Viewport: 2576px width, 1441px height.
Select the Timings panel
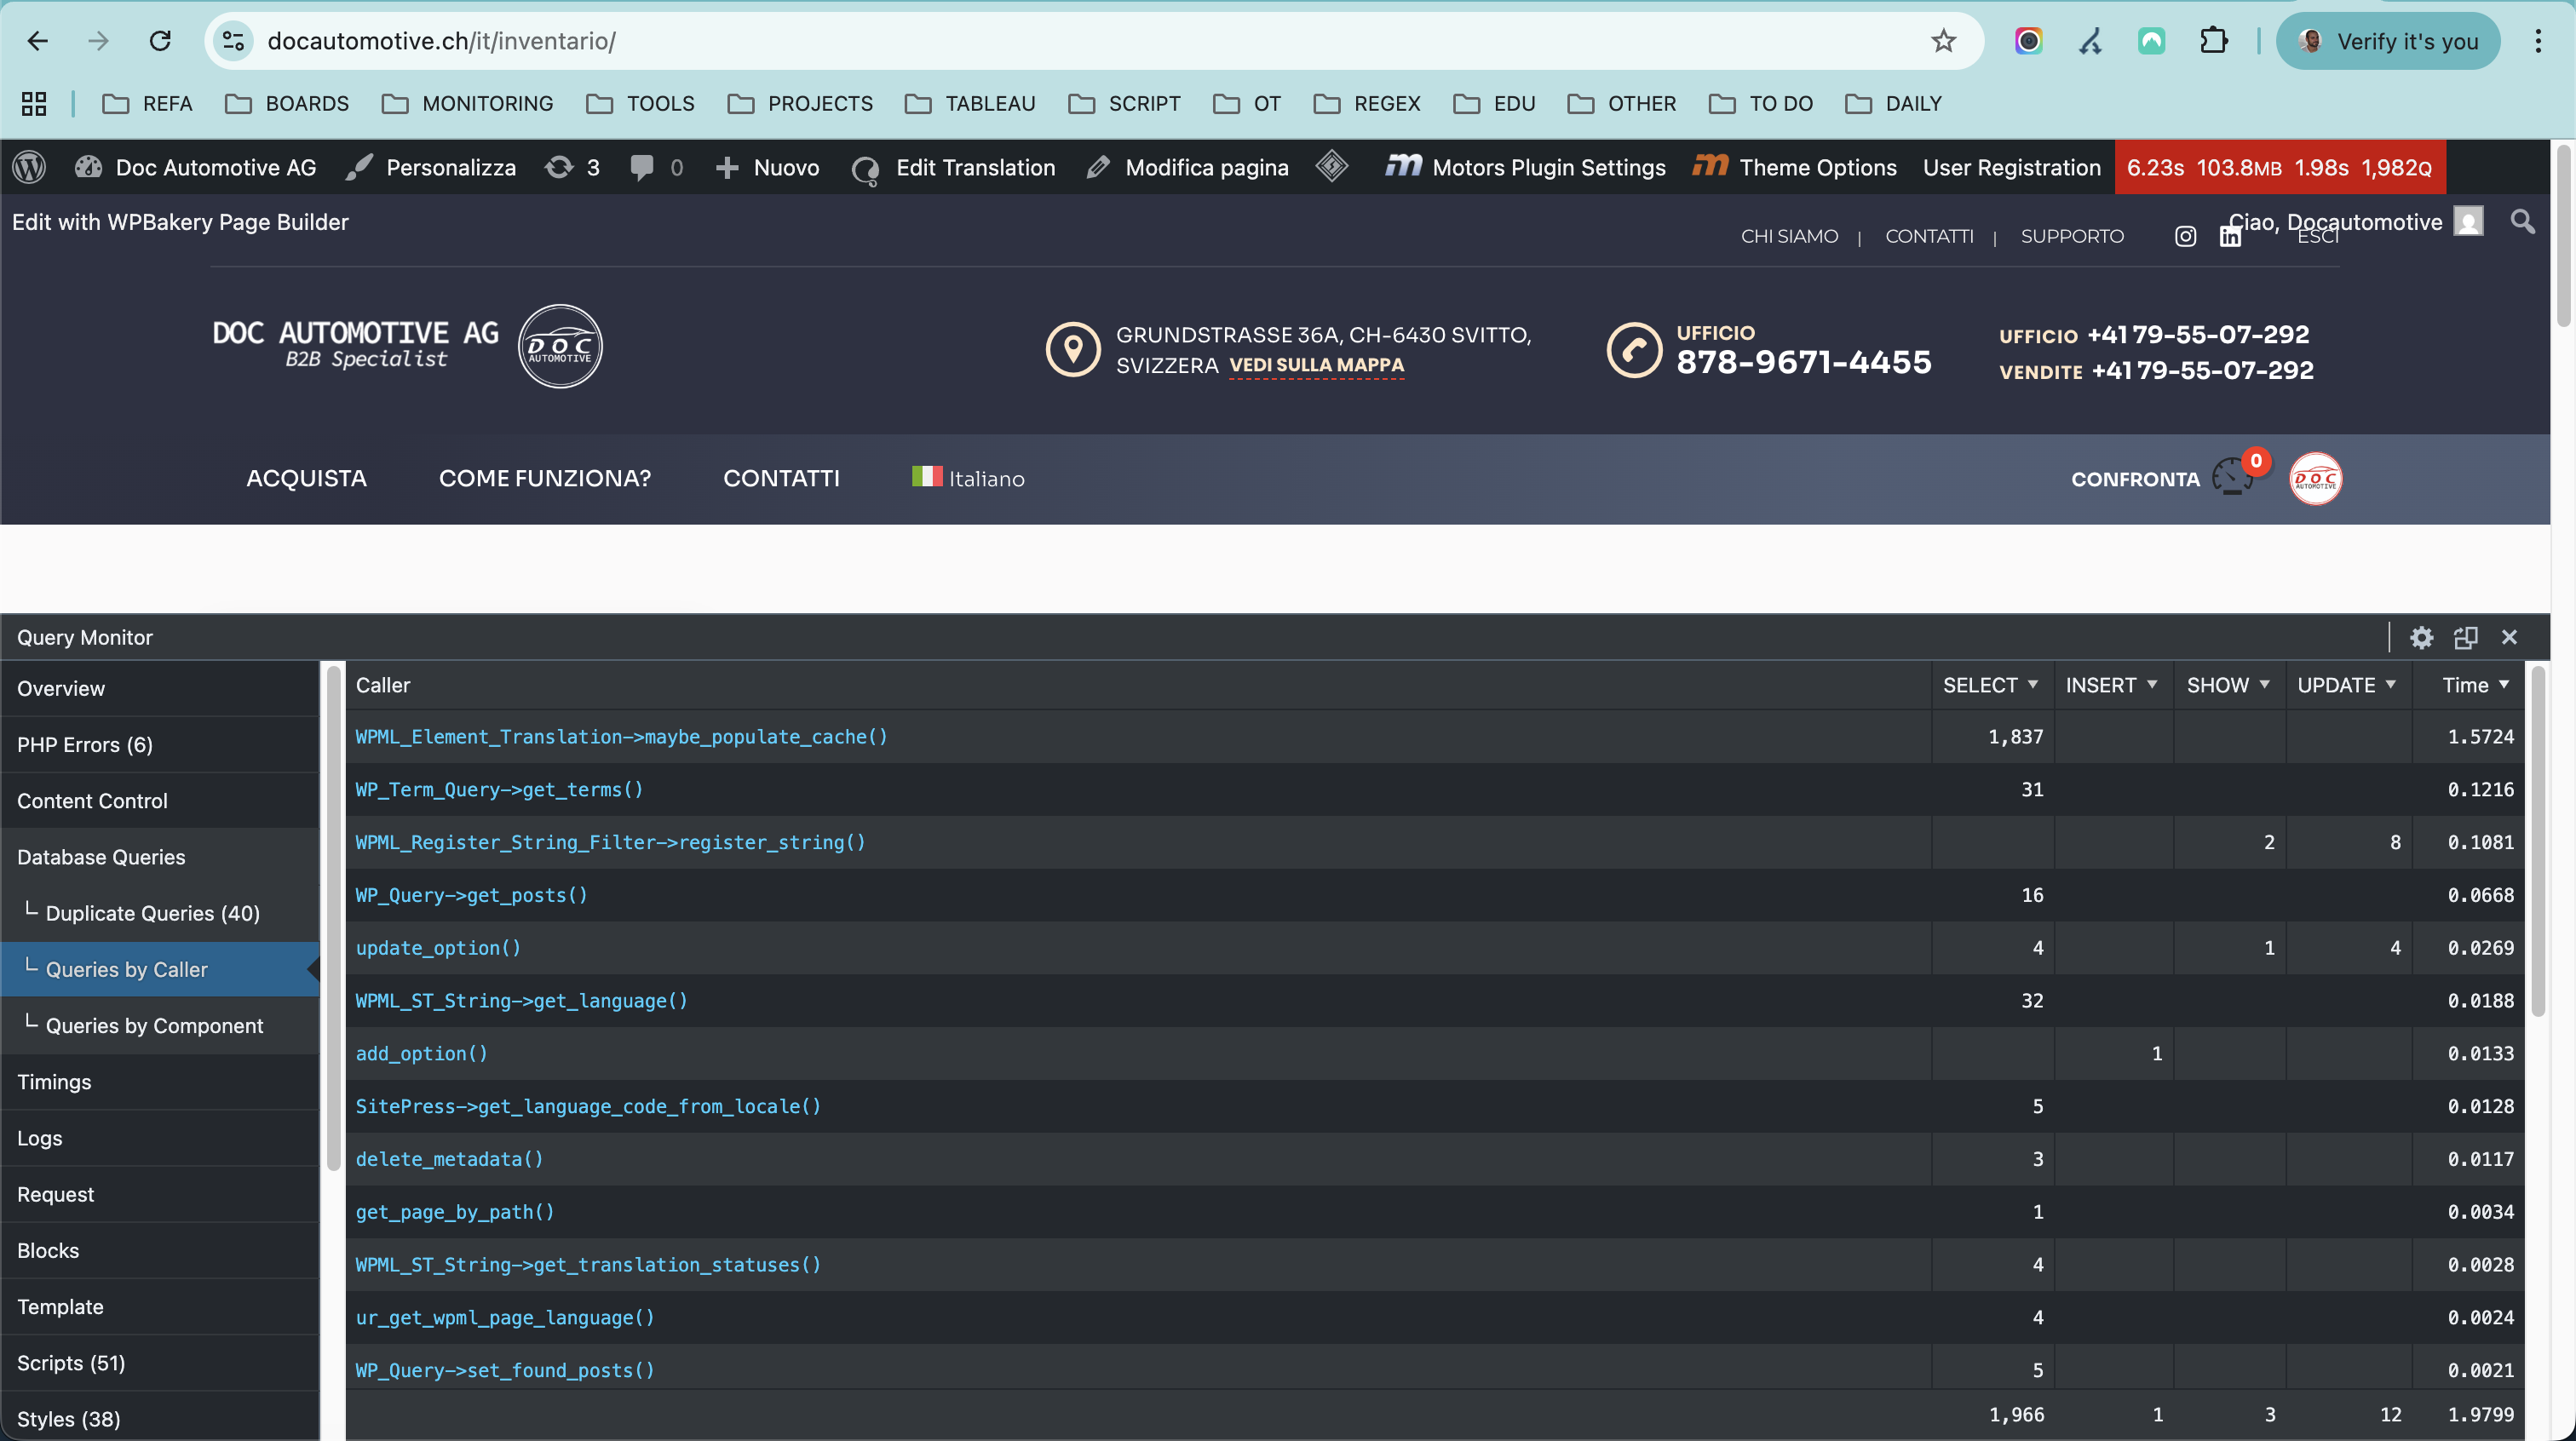click(160, 1082)
